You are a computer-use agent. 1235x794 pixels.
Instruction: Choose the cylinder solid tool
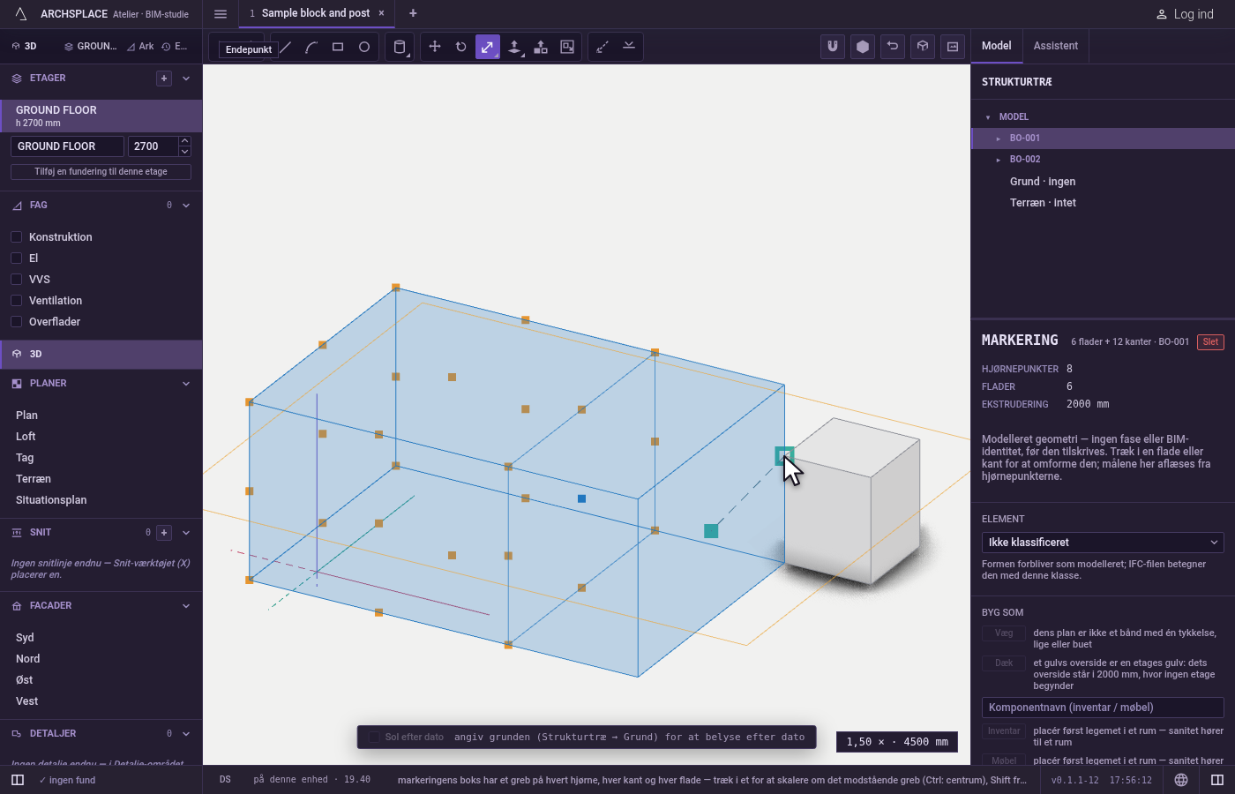tap(400, 47)
